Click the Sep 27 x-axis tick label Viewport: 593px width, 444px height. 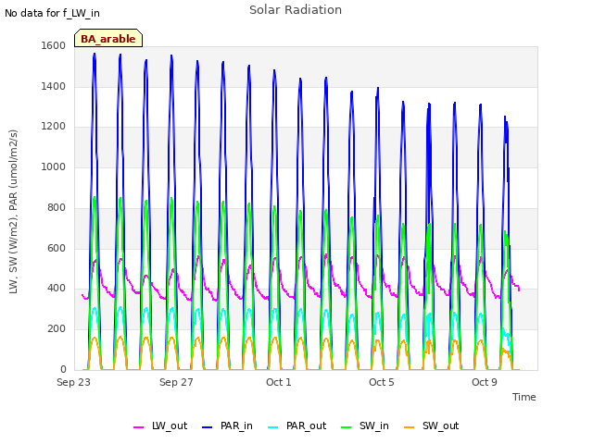176,382
